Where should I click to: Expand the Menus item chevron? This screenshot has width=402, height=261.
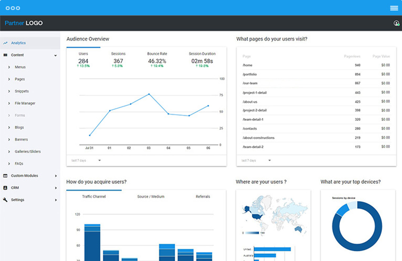click(x=9, y=67)
